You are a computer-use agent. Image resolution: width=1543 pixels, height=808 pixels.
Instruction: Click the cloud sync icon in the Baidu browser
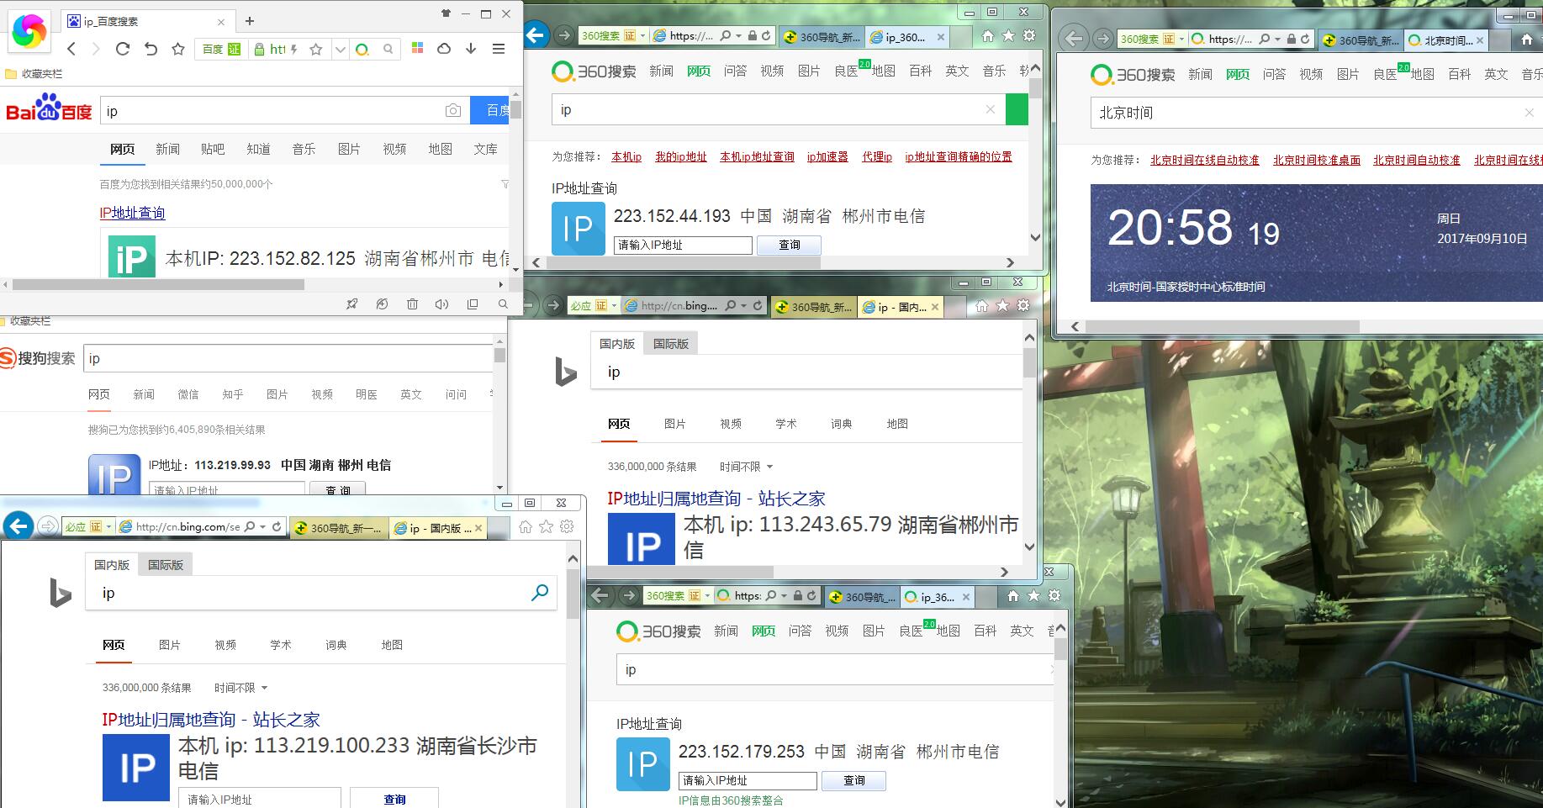pyautogui.click(x=444, y=49)
